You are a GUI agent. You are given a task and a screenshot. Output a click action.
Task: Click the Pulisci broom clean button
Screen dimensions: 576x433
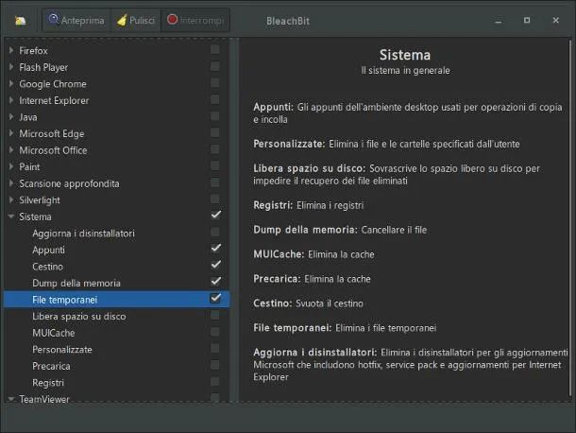tap(136, 20)
